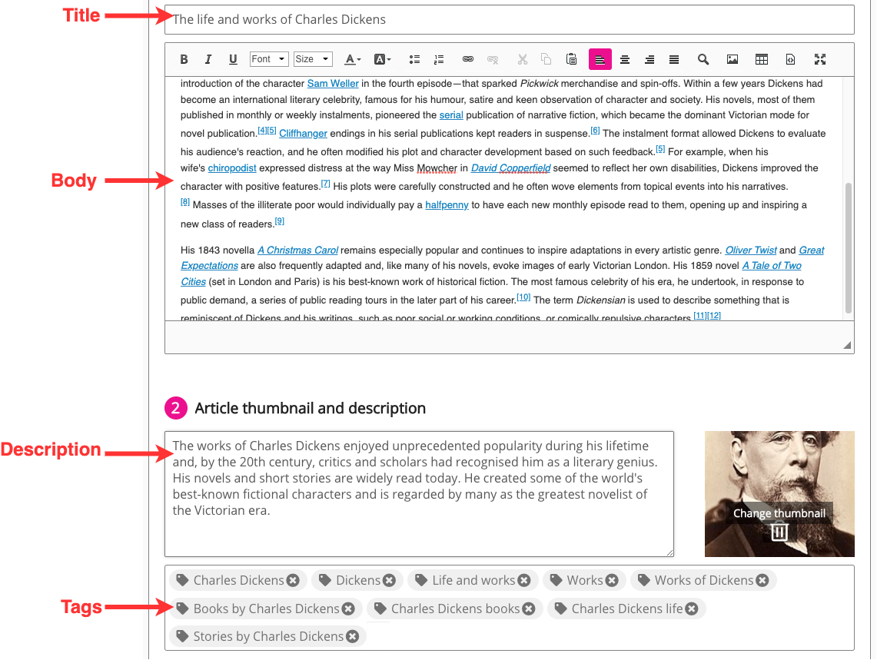The image size is (877, 660).
Task: Insert a bulleted list
Action: [415, 59]
